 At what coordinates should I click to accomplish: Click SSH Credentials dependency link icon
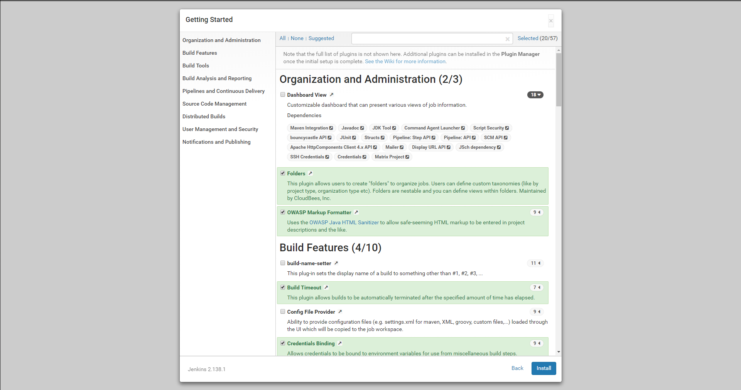point(327,157)
